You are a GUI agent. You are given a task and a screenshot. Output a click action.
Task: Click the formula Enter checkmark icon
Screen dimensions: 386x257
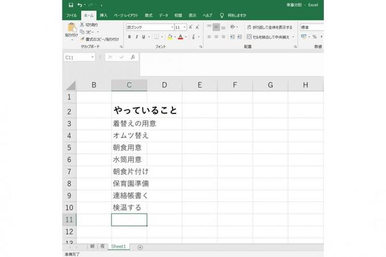[x=121, y=57]
